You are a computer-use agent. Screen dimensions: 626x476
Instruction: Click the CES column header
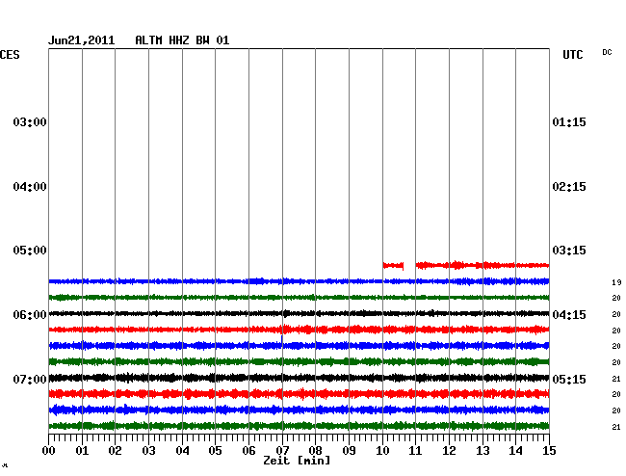point(10,55)
